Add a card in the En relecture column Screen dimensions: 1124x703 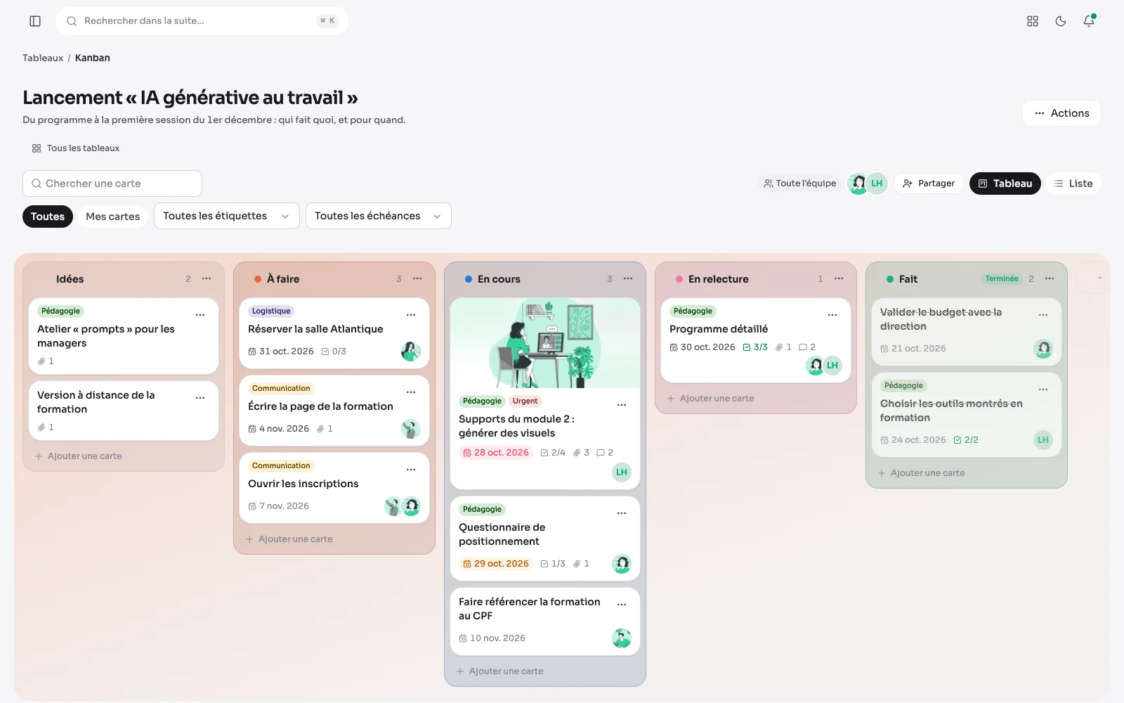711,399
